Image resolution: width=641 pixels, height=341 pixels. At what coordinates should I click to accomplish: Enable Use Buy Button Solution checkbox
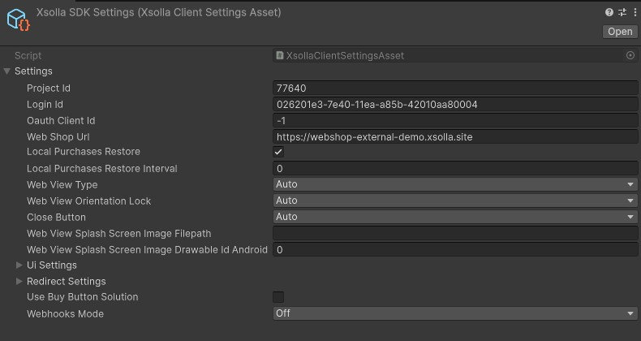278,297
